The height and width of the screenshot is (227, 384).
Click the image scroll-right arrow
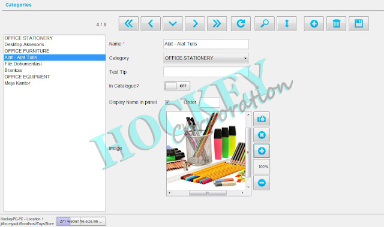(242, 193)
